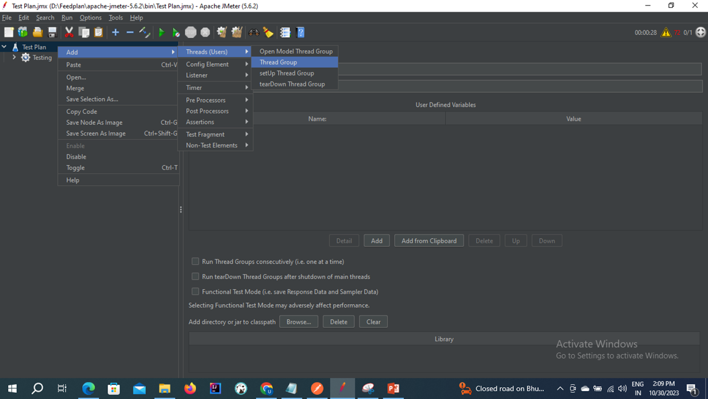Stop the test with the STOP icon
The width and height of the screenshot is (708, 399).
(191, 32)
